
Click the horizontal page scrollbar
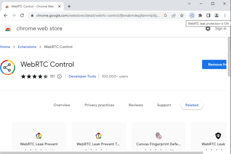point(102,153)
